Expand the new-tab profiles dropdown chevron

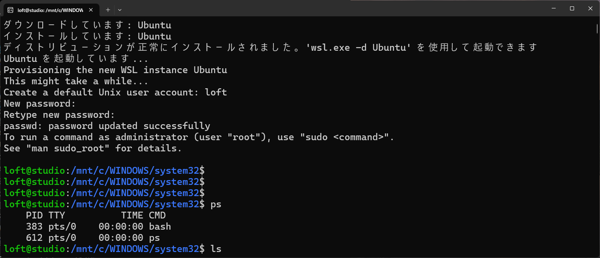point(120,10)
